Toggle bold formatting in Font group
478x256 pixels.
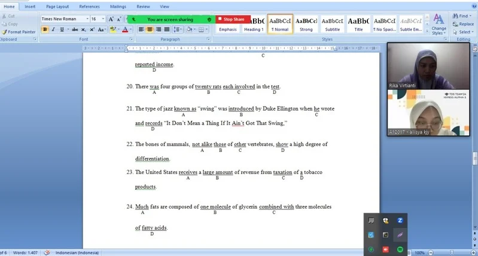(x=45, y=29)
